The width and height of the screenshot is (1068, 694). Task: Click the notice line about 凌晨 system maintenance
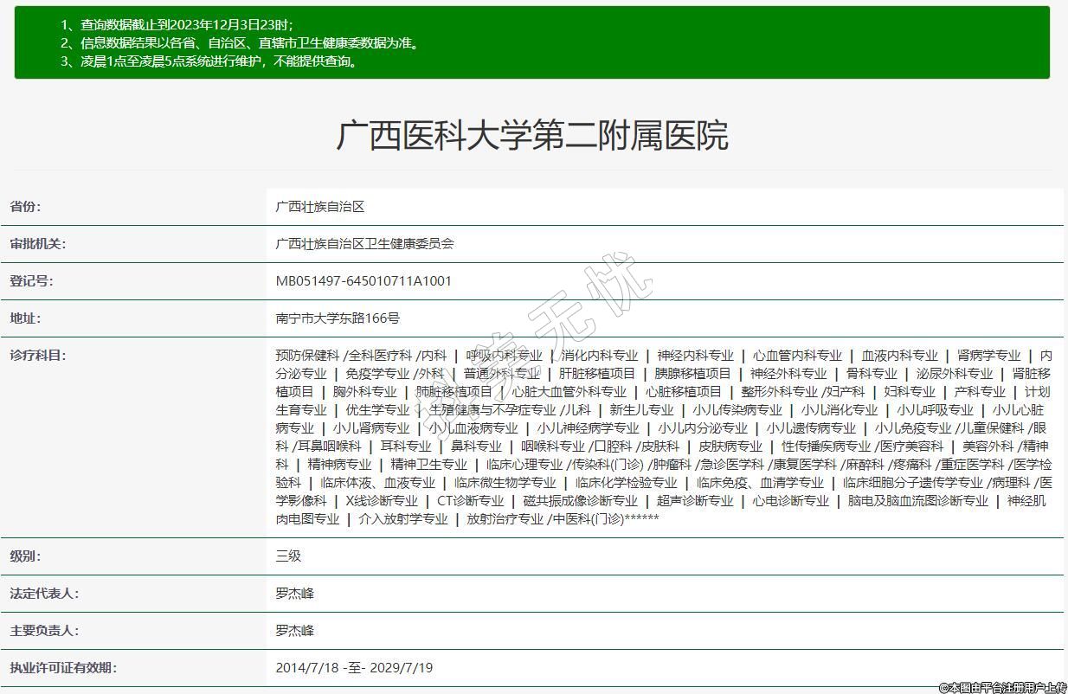[x=209, y=61]
